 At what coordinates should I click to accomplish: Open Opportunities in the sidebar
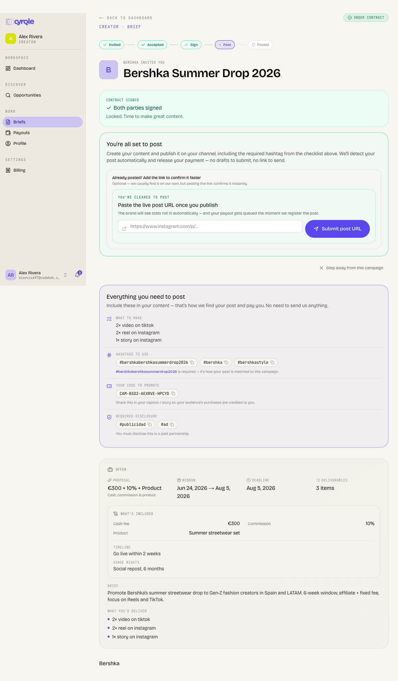point(43,95)
